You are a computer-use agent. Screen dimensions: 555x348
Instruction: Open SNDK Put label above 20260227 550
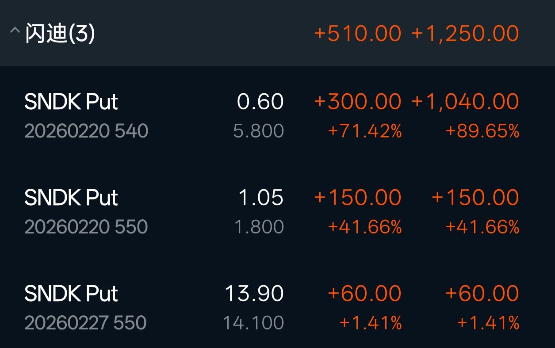click(71, 294)
